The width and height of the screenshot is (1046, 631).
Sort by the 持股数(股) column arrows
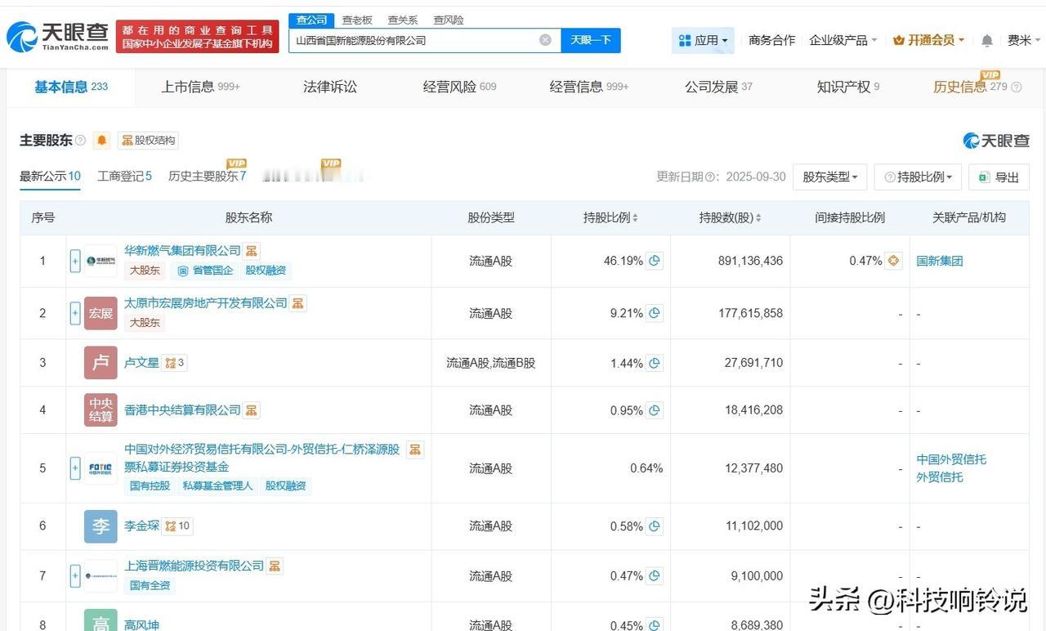[x=758, y=218]
